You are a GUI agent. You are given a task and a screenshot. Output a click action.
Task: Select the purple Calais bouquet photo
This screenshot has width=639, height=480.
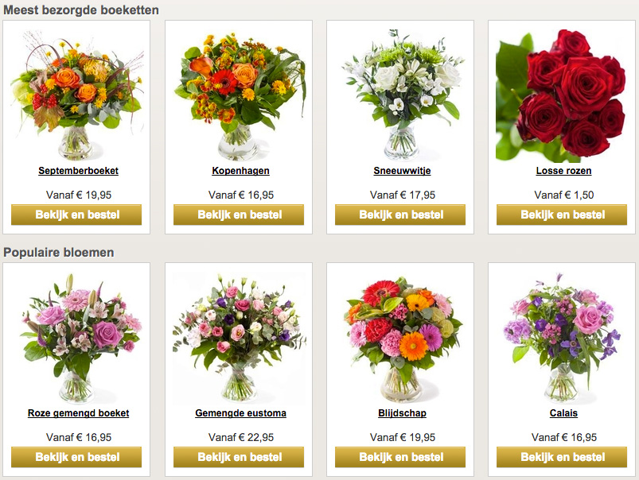562,338
